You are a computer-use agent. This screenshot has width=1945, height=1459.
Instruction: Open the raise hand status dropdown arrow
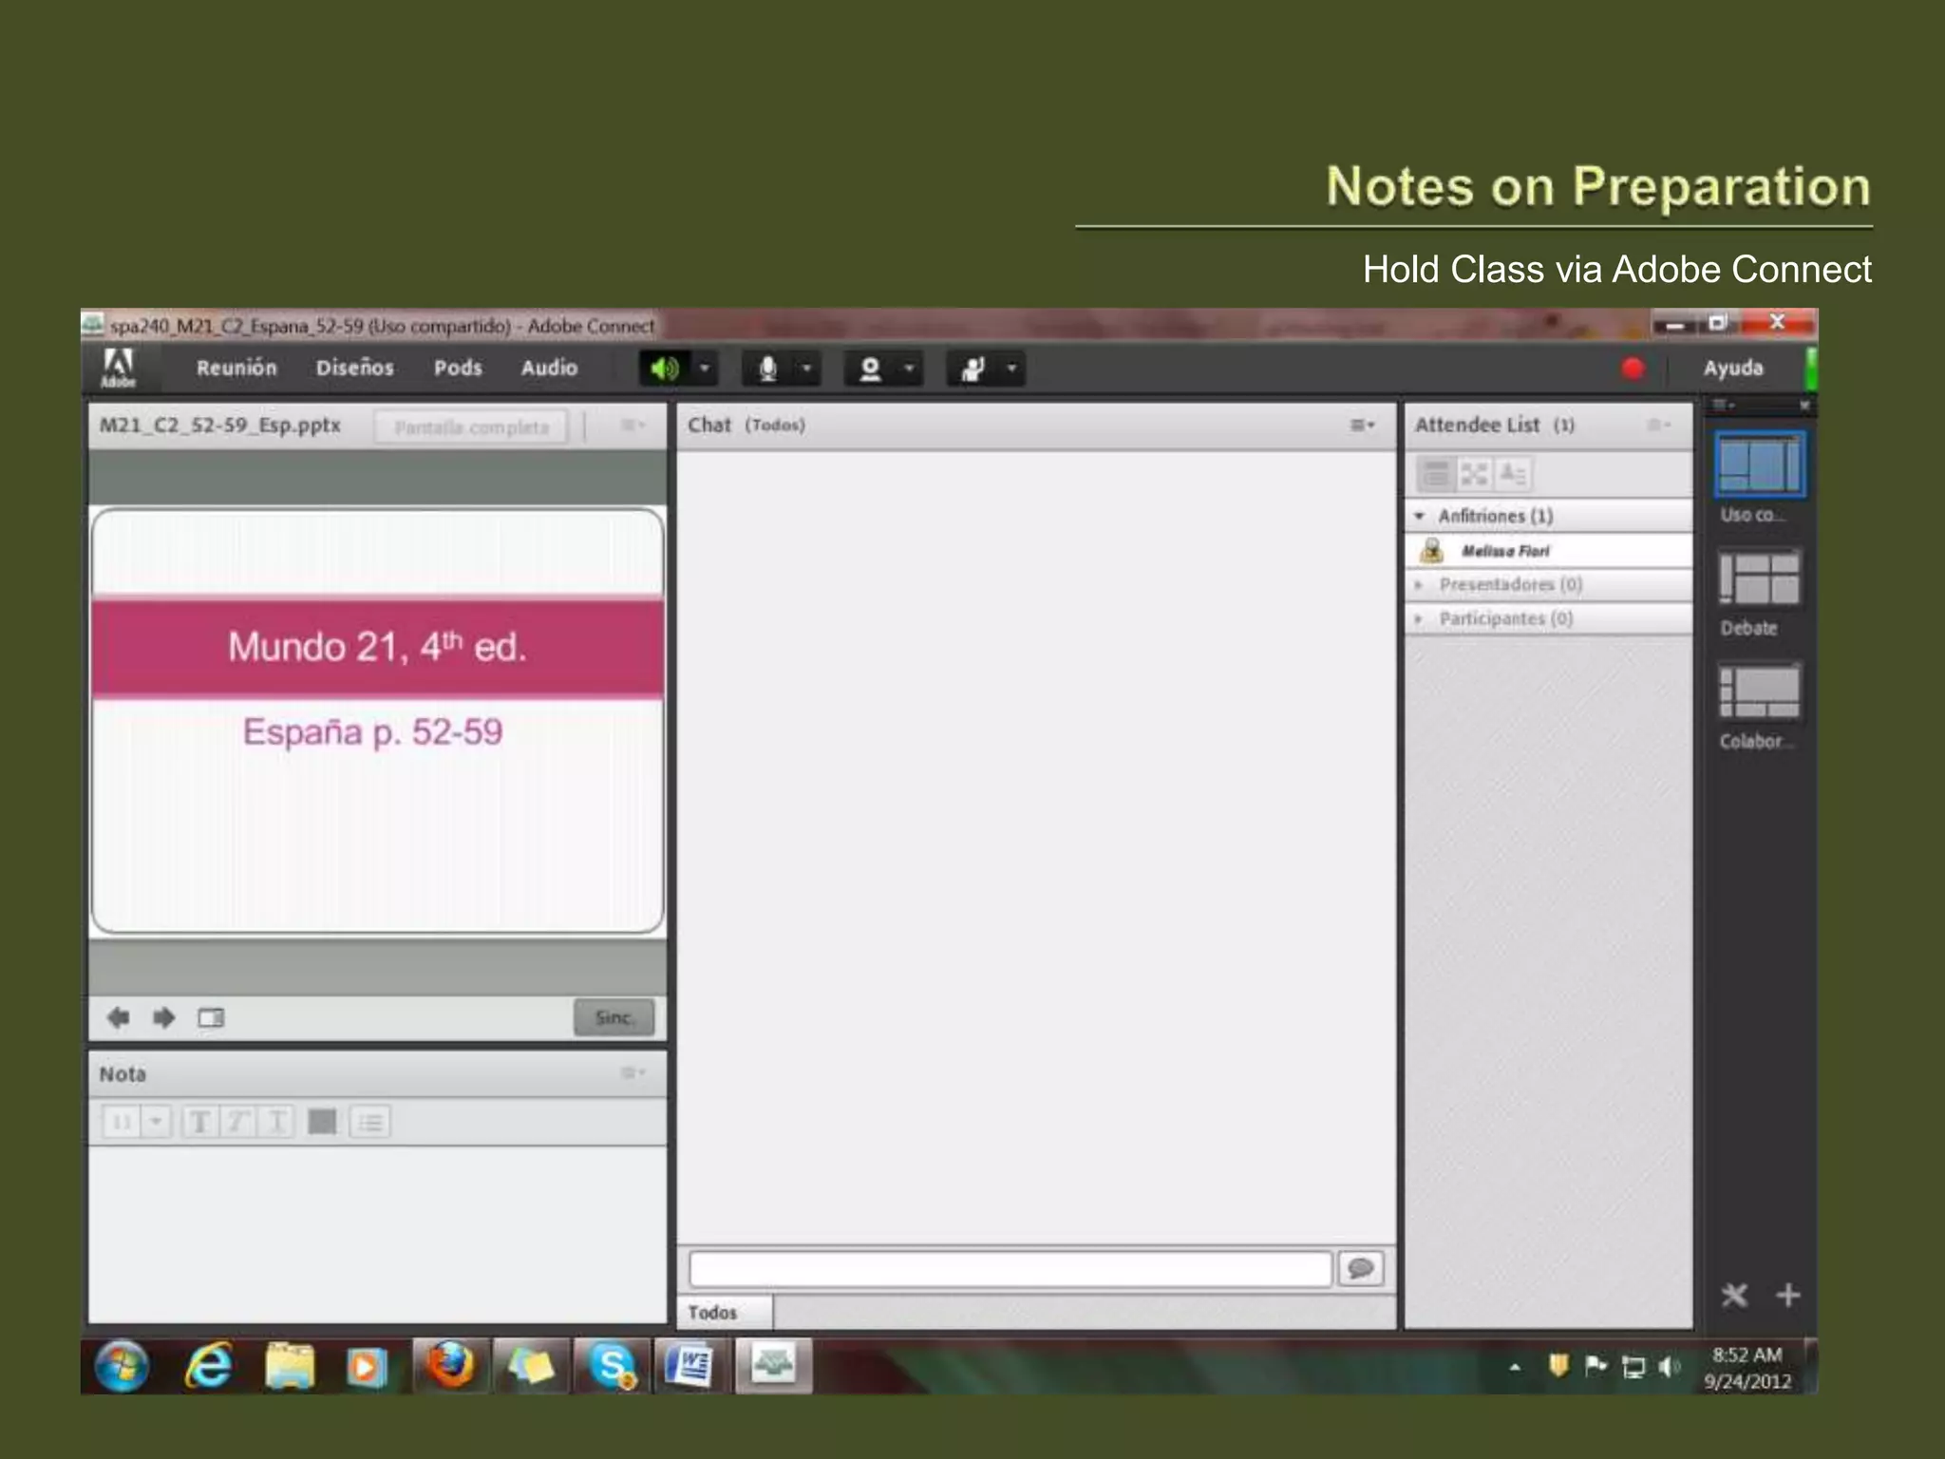[x=1012, y=369]
